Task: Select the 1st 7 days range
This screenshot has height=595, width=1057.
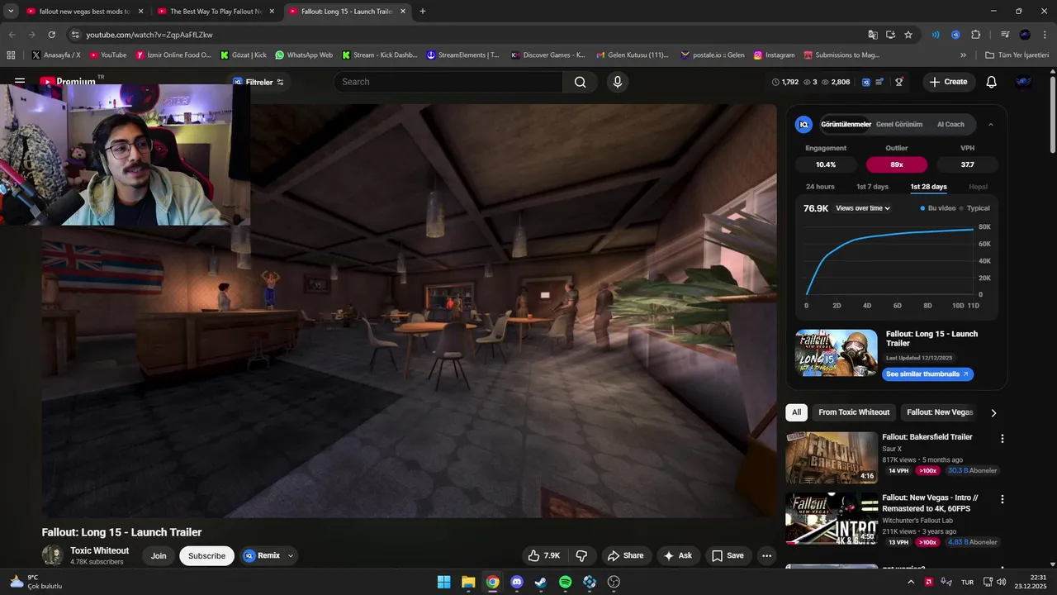Action: (872, 187)
